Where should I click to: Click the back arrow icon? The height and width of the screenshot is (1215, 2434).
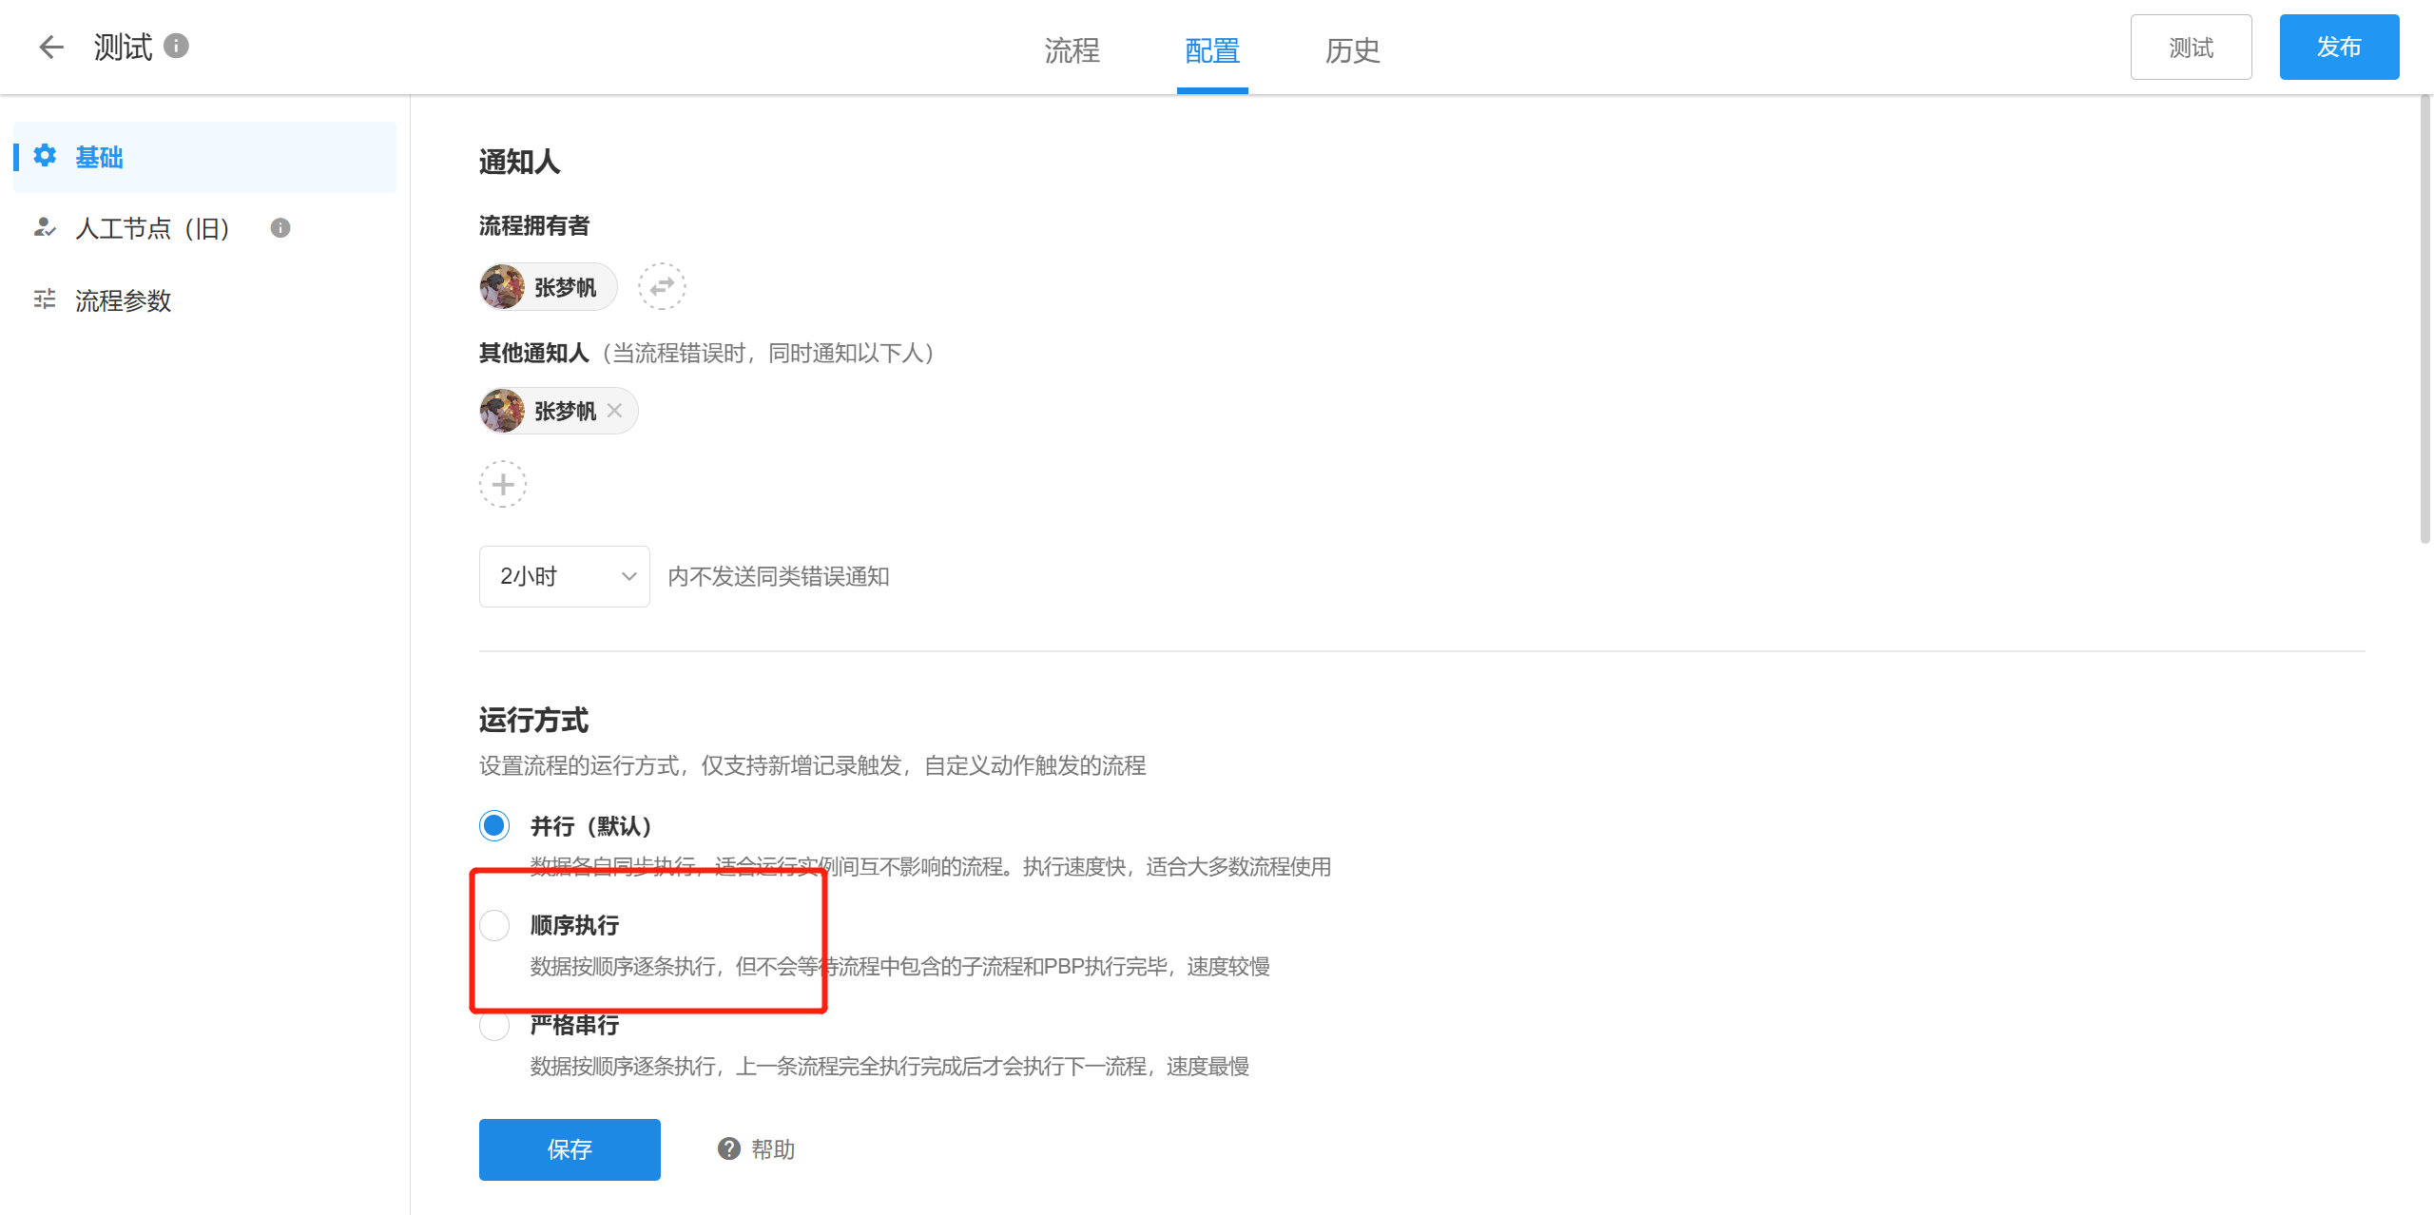[x=51, y=47]
